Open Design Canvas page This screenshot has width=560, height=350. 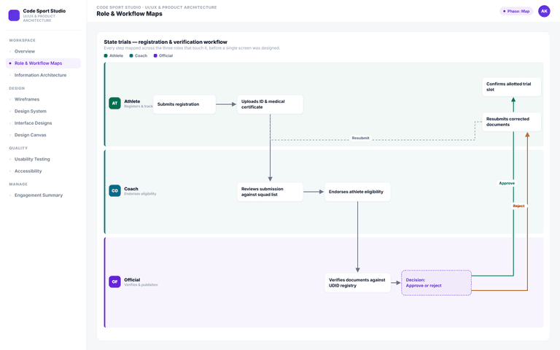click(x=43, y=135)
